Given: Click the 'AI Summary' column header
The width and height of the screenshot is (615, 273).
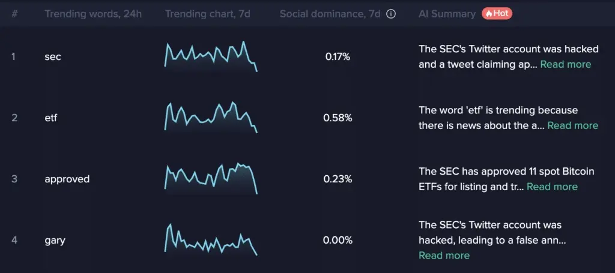Looking at the screenshot, I should (447, 14).
